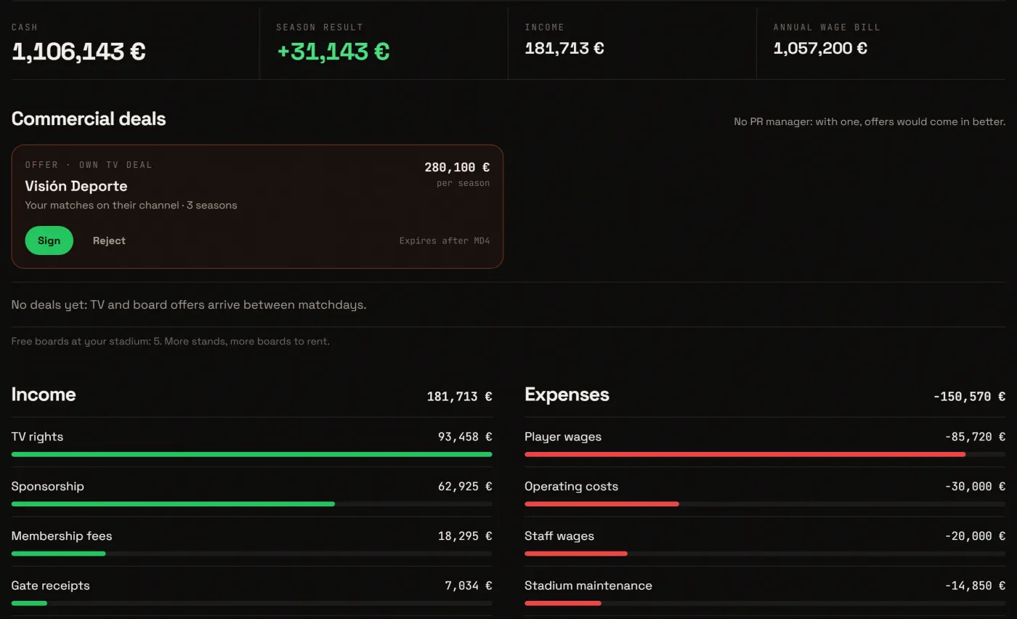Viewport: 1017px width, 619px height.
Task: Click the Operating costs amount -30,000 €
Action: pyautogui.click(x=975, y=486)
